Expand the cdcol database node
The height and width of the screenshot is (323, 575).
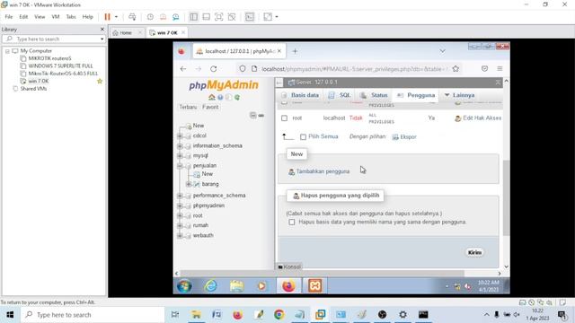(180, 135)
